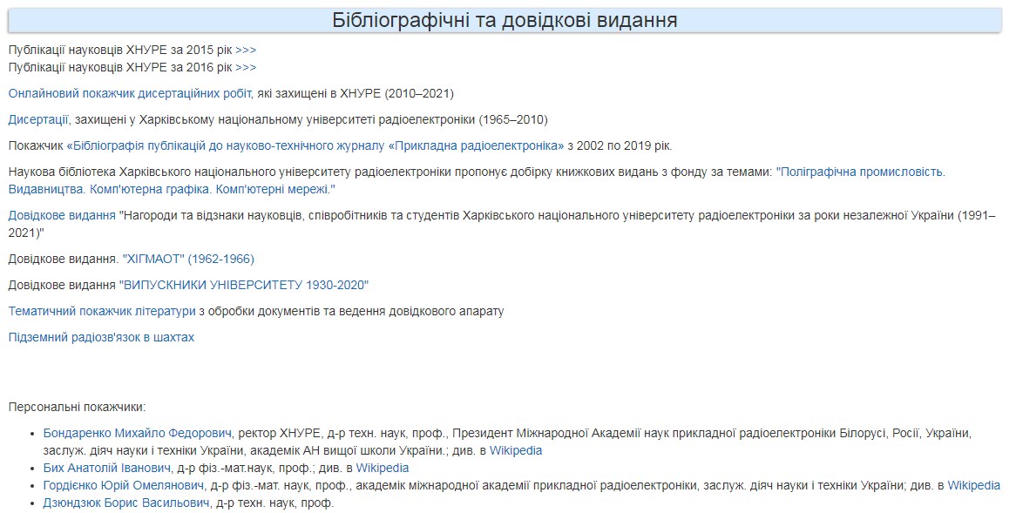Open the >>> link for 2016 publications

pos(246,67)
